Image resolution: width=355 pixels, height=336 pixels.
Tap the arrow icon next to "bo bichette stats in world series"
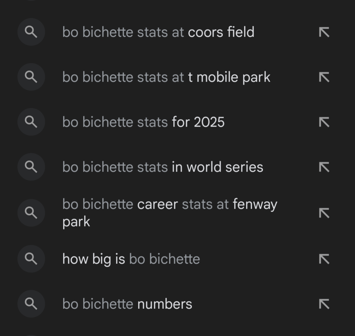click(324, 167)
